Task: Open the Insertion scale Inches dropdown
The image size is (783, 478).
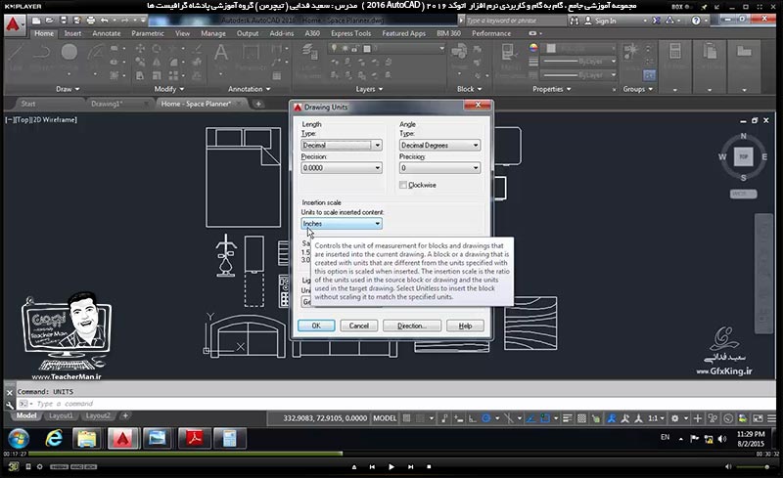Action: (342, 224)
